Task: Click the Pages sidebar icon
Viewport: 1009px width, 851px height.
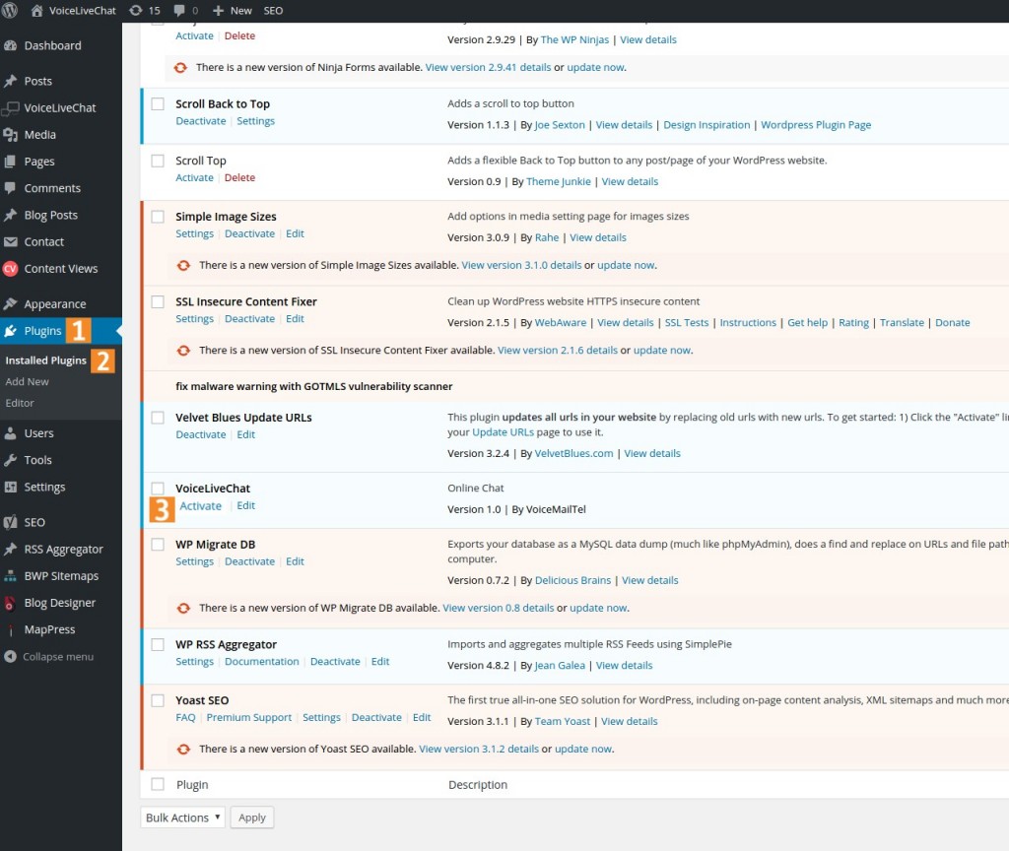Action: point(10,162)
